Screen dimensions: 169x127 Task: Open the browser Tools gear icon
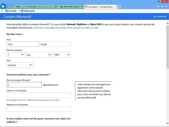(166, 6)
